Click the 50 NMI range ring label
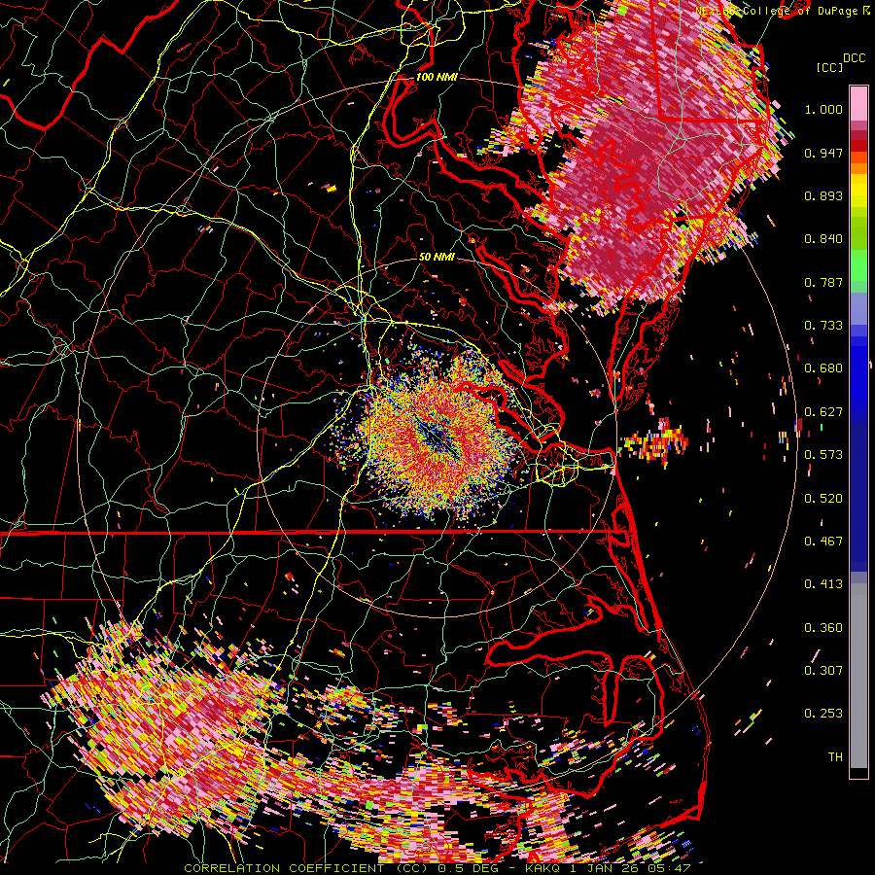This screenshot has height=875, width=875. click(437, 257)
